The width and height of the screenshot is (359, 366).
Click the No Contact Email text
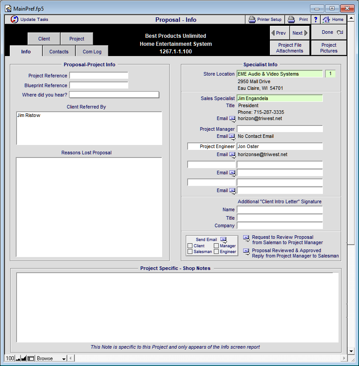click(x=256, y=136)
